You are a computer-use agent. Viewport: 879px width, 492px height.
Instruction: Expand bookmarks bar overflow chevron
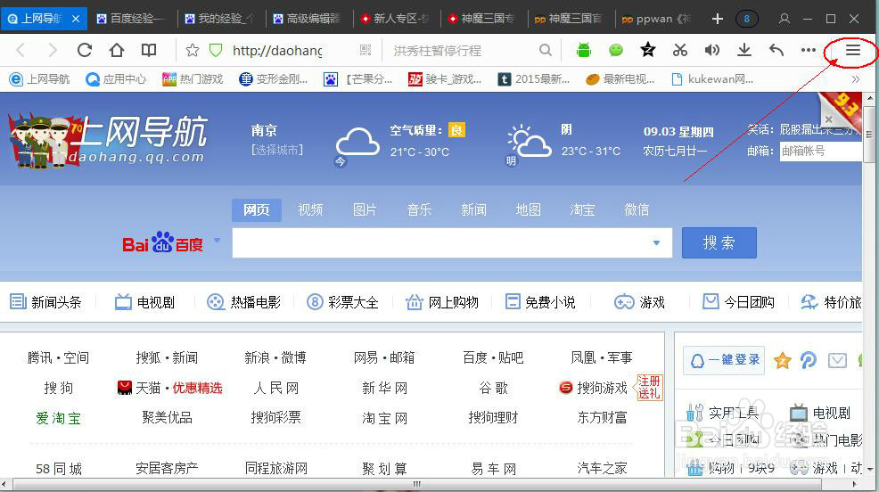point(856,79)
